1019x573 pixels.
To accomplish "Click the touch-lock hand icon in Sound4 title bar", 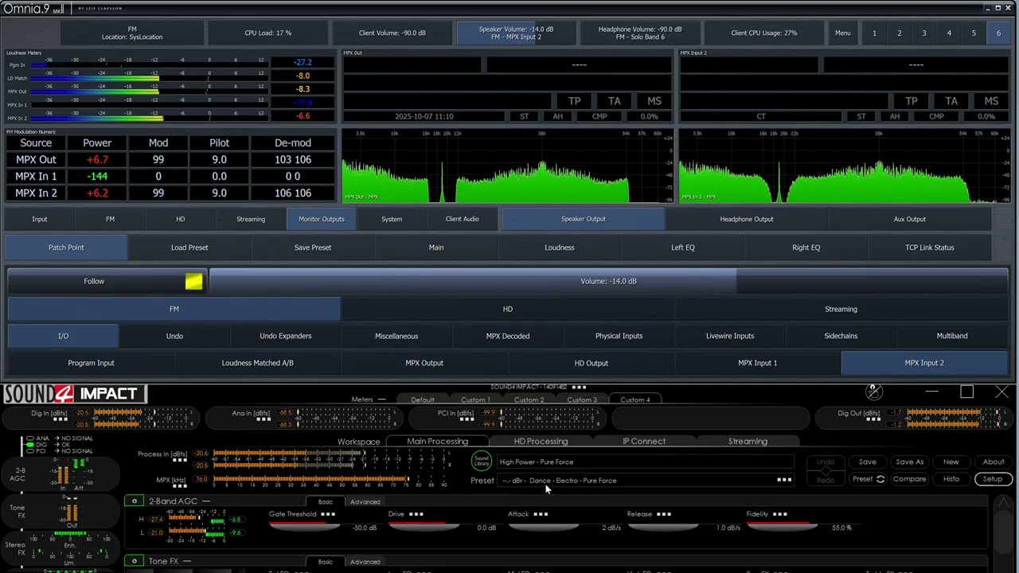I will pos(873,392).
